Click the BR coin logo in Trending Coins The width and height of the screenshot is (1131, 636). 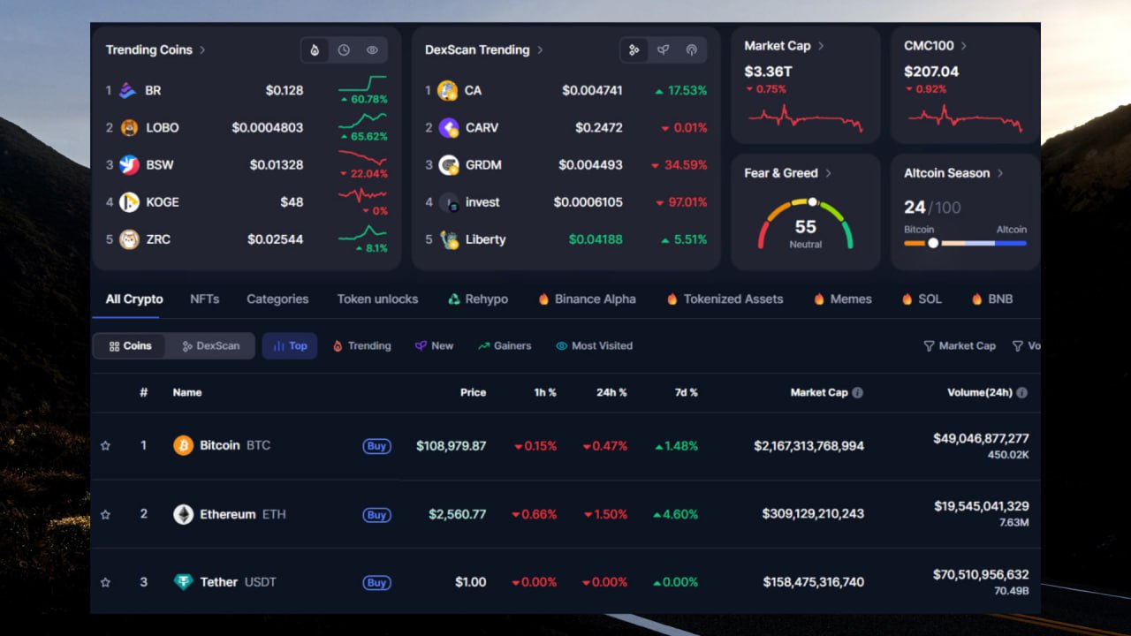(x=129, y=90)
